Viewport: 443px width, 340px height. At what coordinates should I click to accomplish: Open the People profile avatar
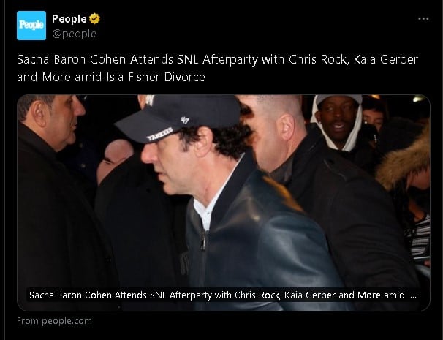click(31, 26)
